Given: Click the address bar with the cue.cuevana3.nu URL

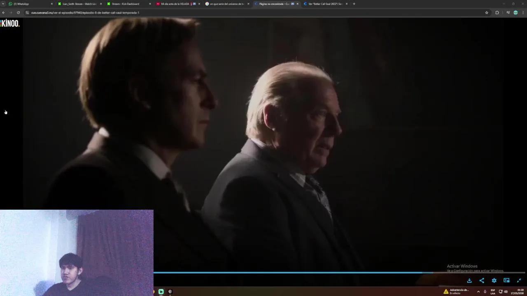Looking at the screenshot, I should [257, 13].
